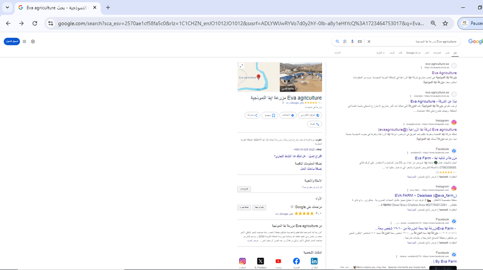The width and height of the screenshot is (483, 270).
Task: Click the Google logo
Action: click(475, 41)
